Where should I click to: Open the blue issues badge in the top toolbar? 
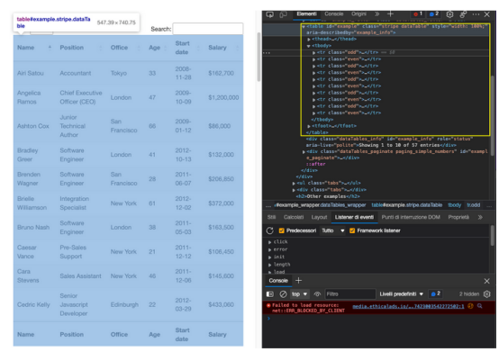coord(434,14)
